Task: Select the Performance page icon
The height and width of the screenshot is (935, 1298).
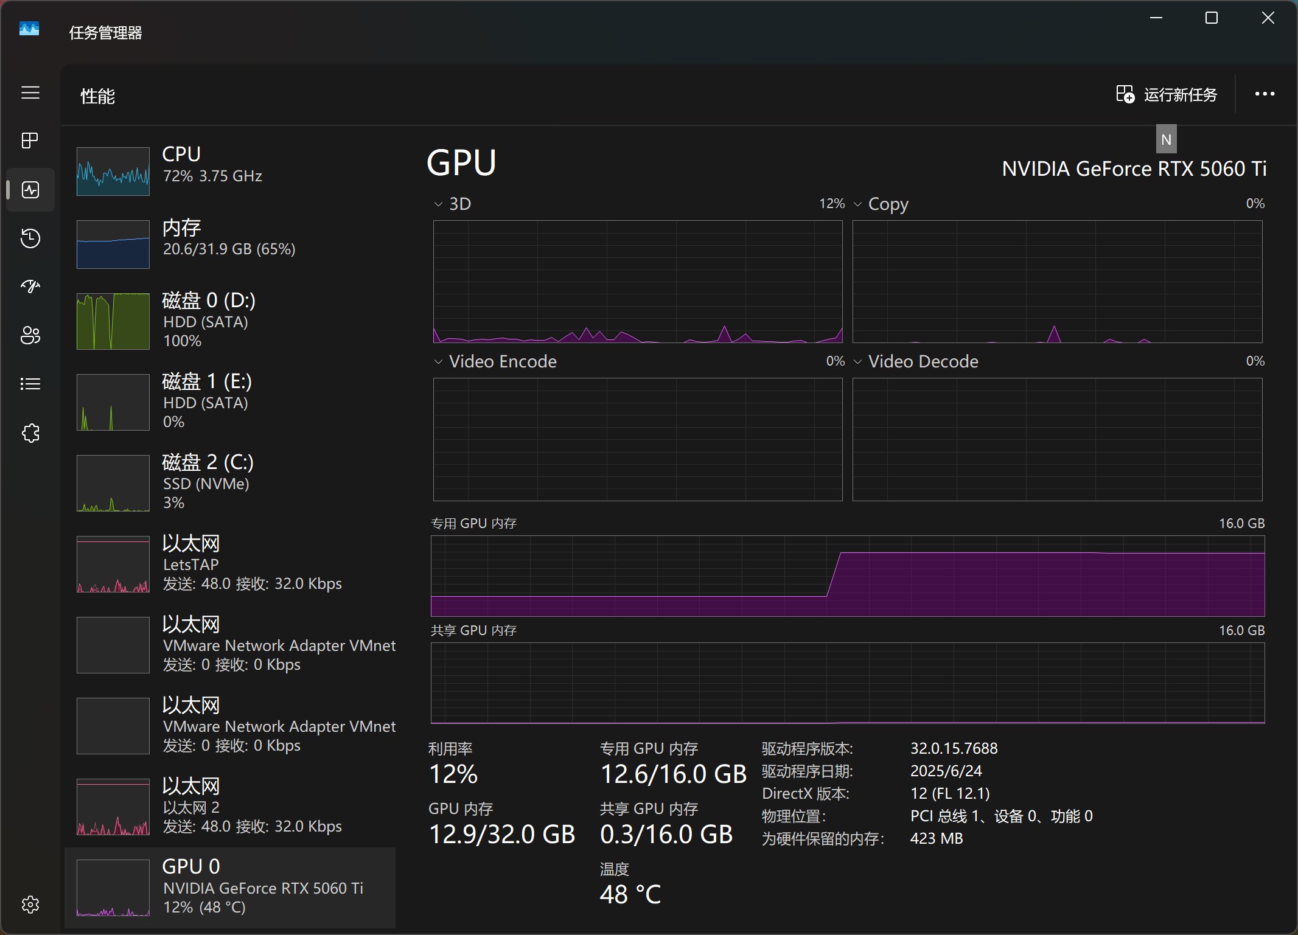Action: coord(30,190)
